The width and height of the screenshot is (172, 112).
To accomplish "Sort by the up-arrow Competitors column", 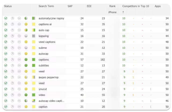I will point(123,12).
